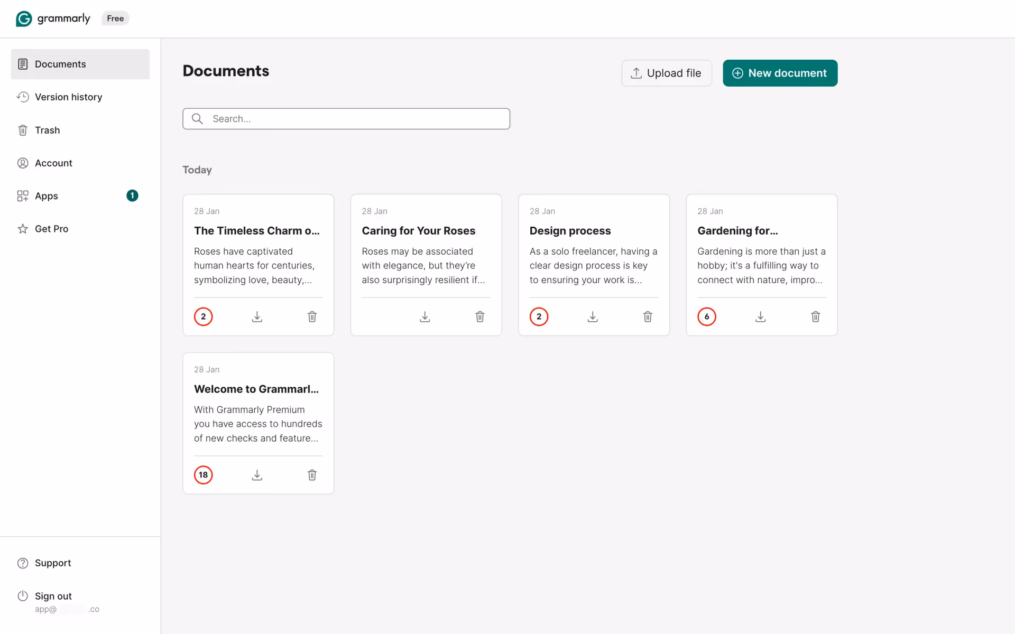Screen dimensions: 1015x634
Task: Delete the 'Caring for Your Roses' document
Action: [479, 316]
